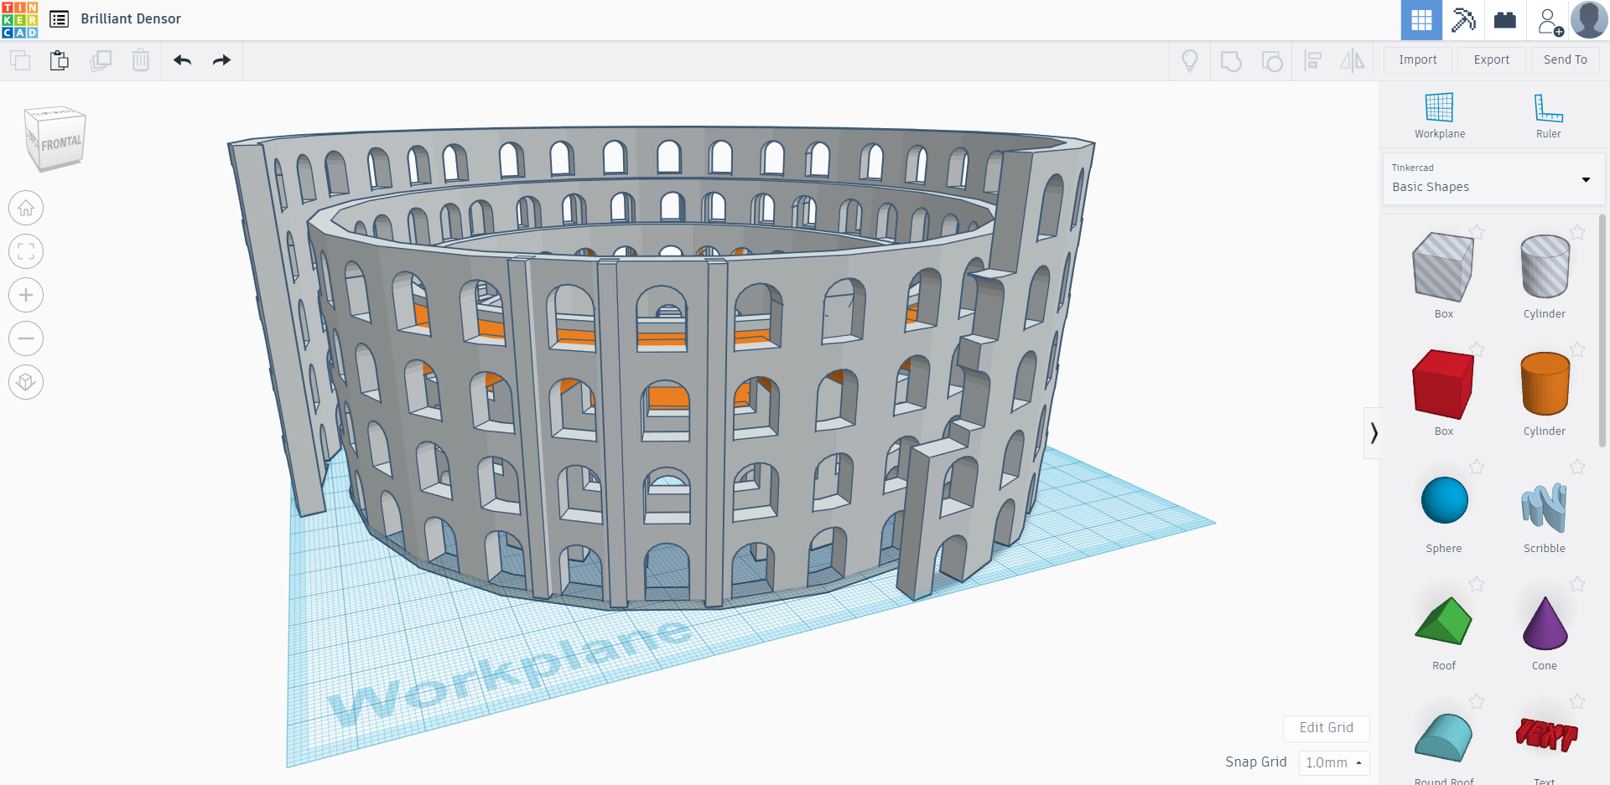This screenshot has height=785, width=1610.
Task: Favorite the Roof with its star
Action: (x=1477, y=584)
